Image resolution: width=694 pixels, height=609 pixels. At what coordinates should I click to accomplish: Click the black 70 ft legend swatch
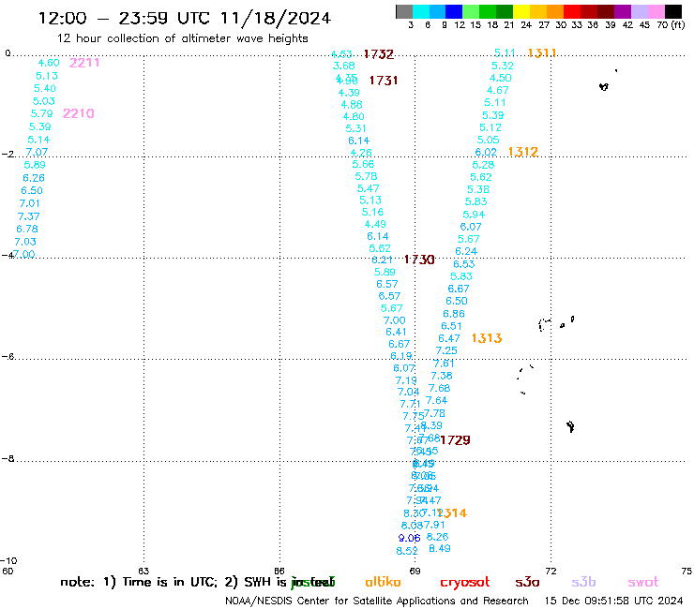click(673, 11)
